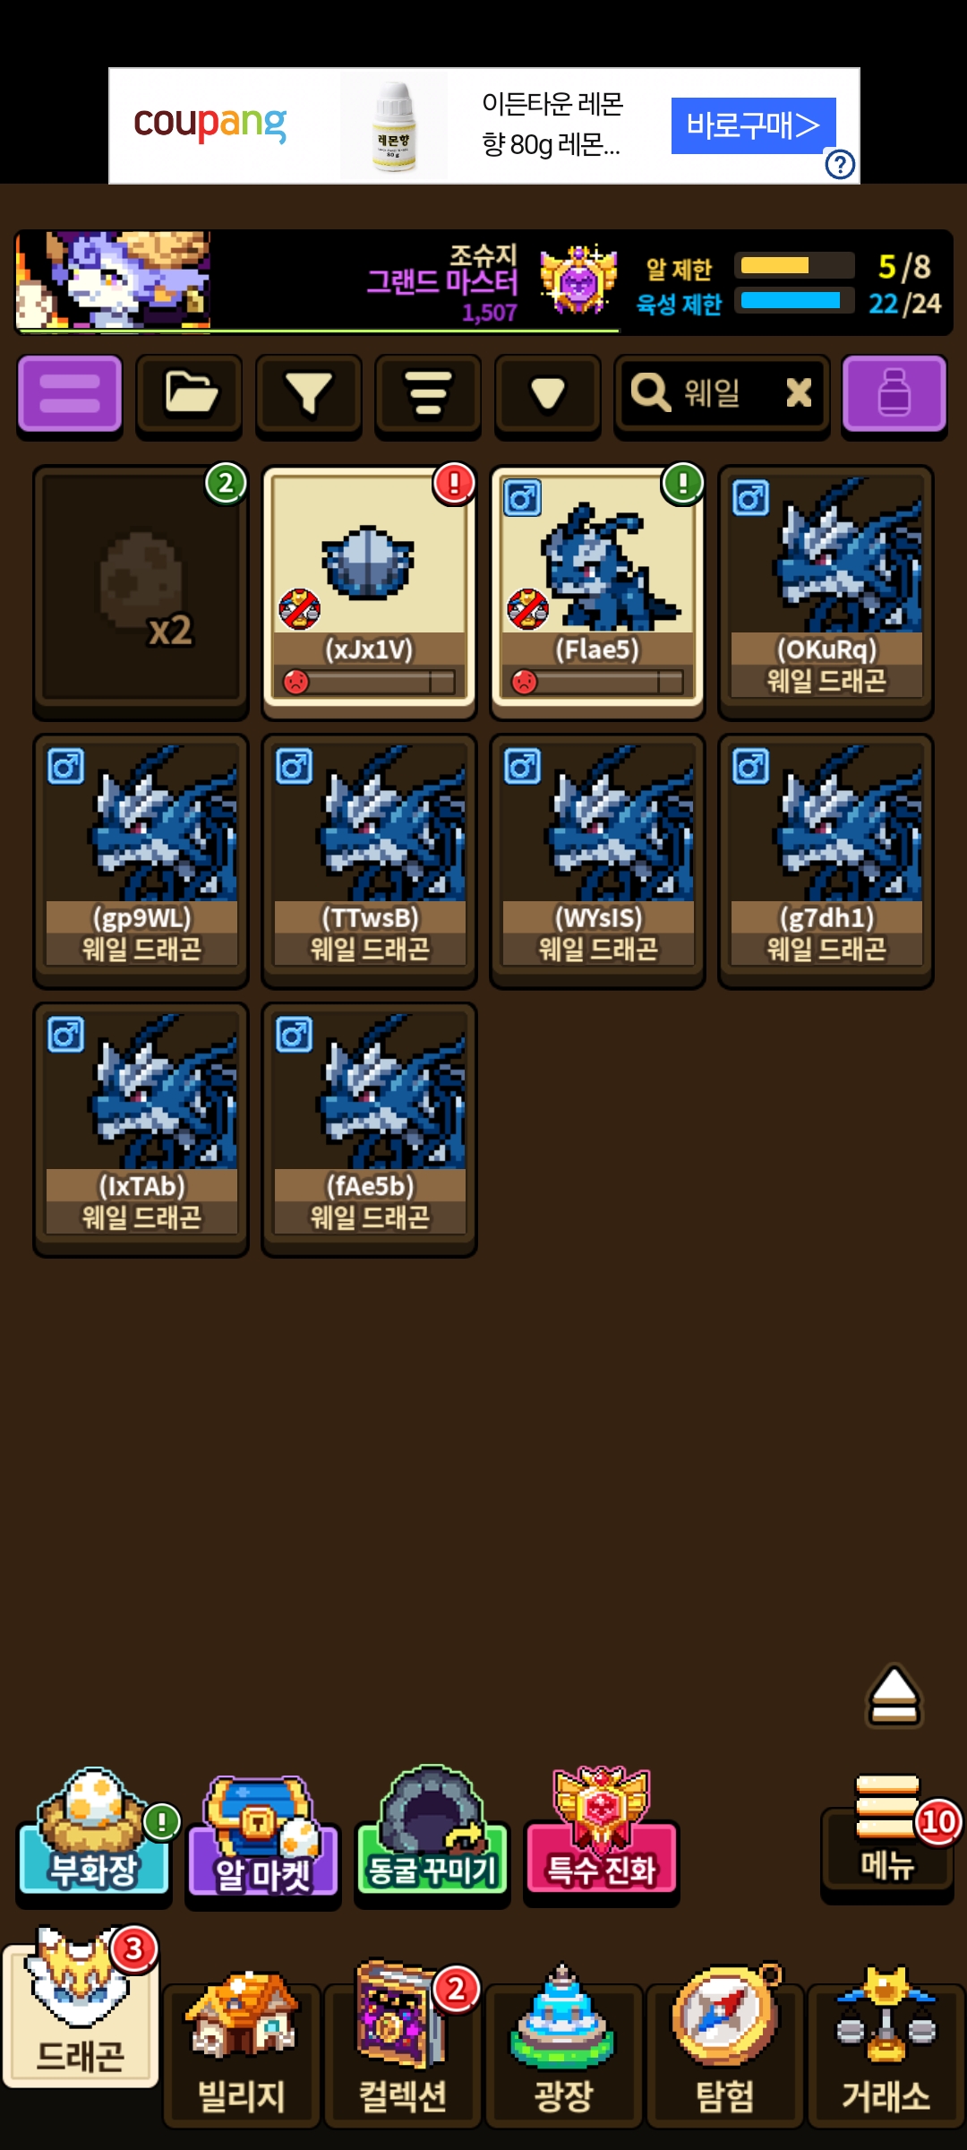
Task: Open 동굴 꾸미기 cave decoration
Action: (x=432, y=1838)
